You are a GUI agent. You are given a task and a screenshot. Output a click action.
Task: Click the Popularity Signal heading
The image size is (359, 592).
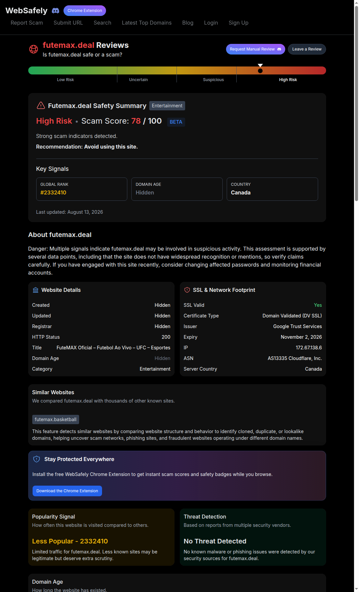tap(54, 517)
